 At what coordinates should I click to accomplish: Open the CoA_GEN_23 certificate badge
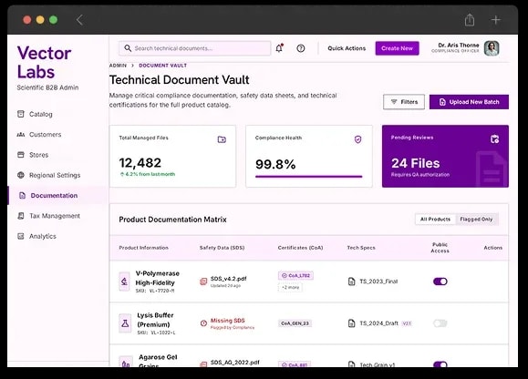[x=295, y=323]
